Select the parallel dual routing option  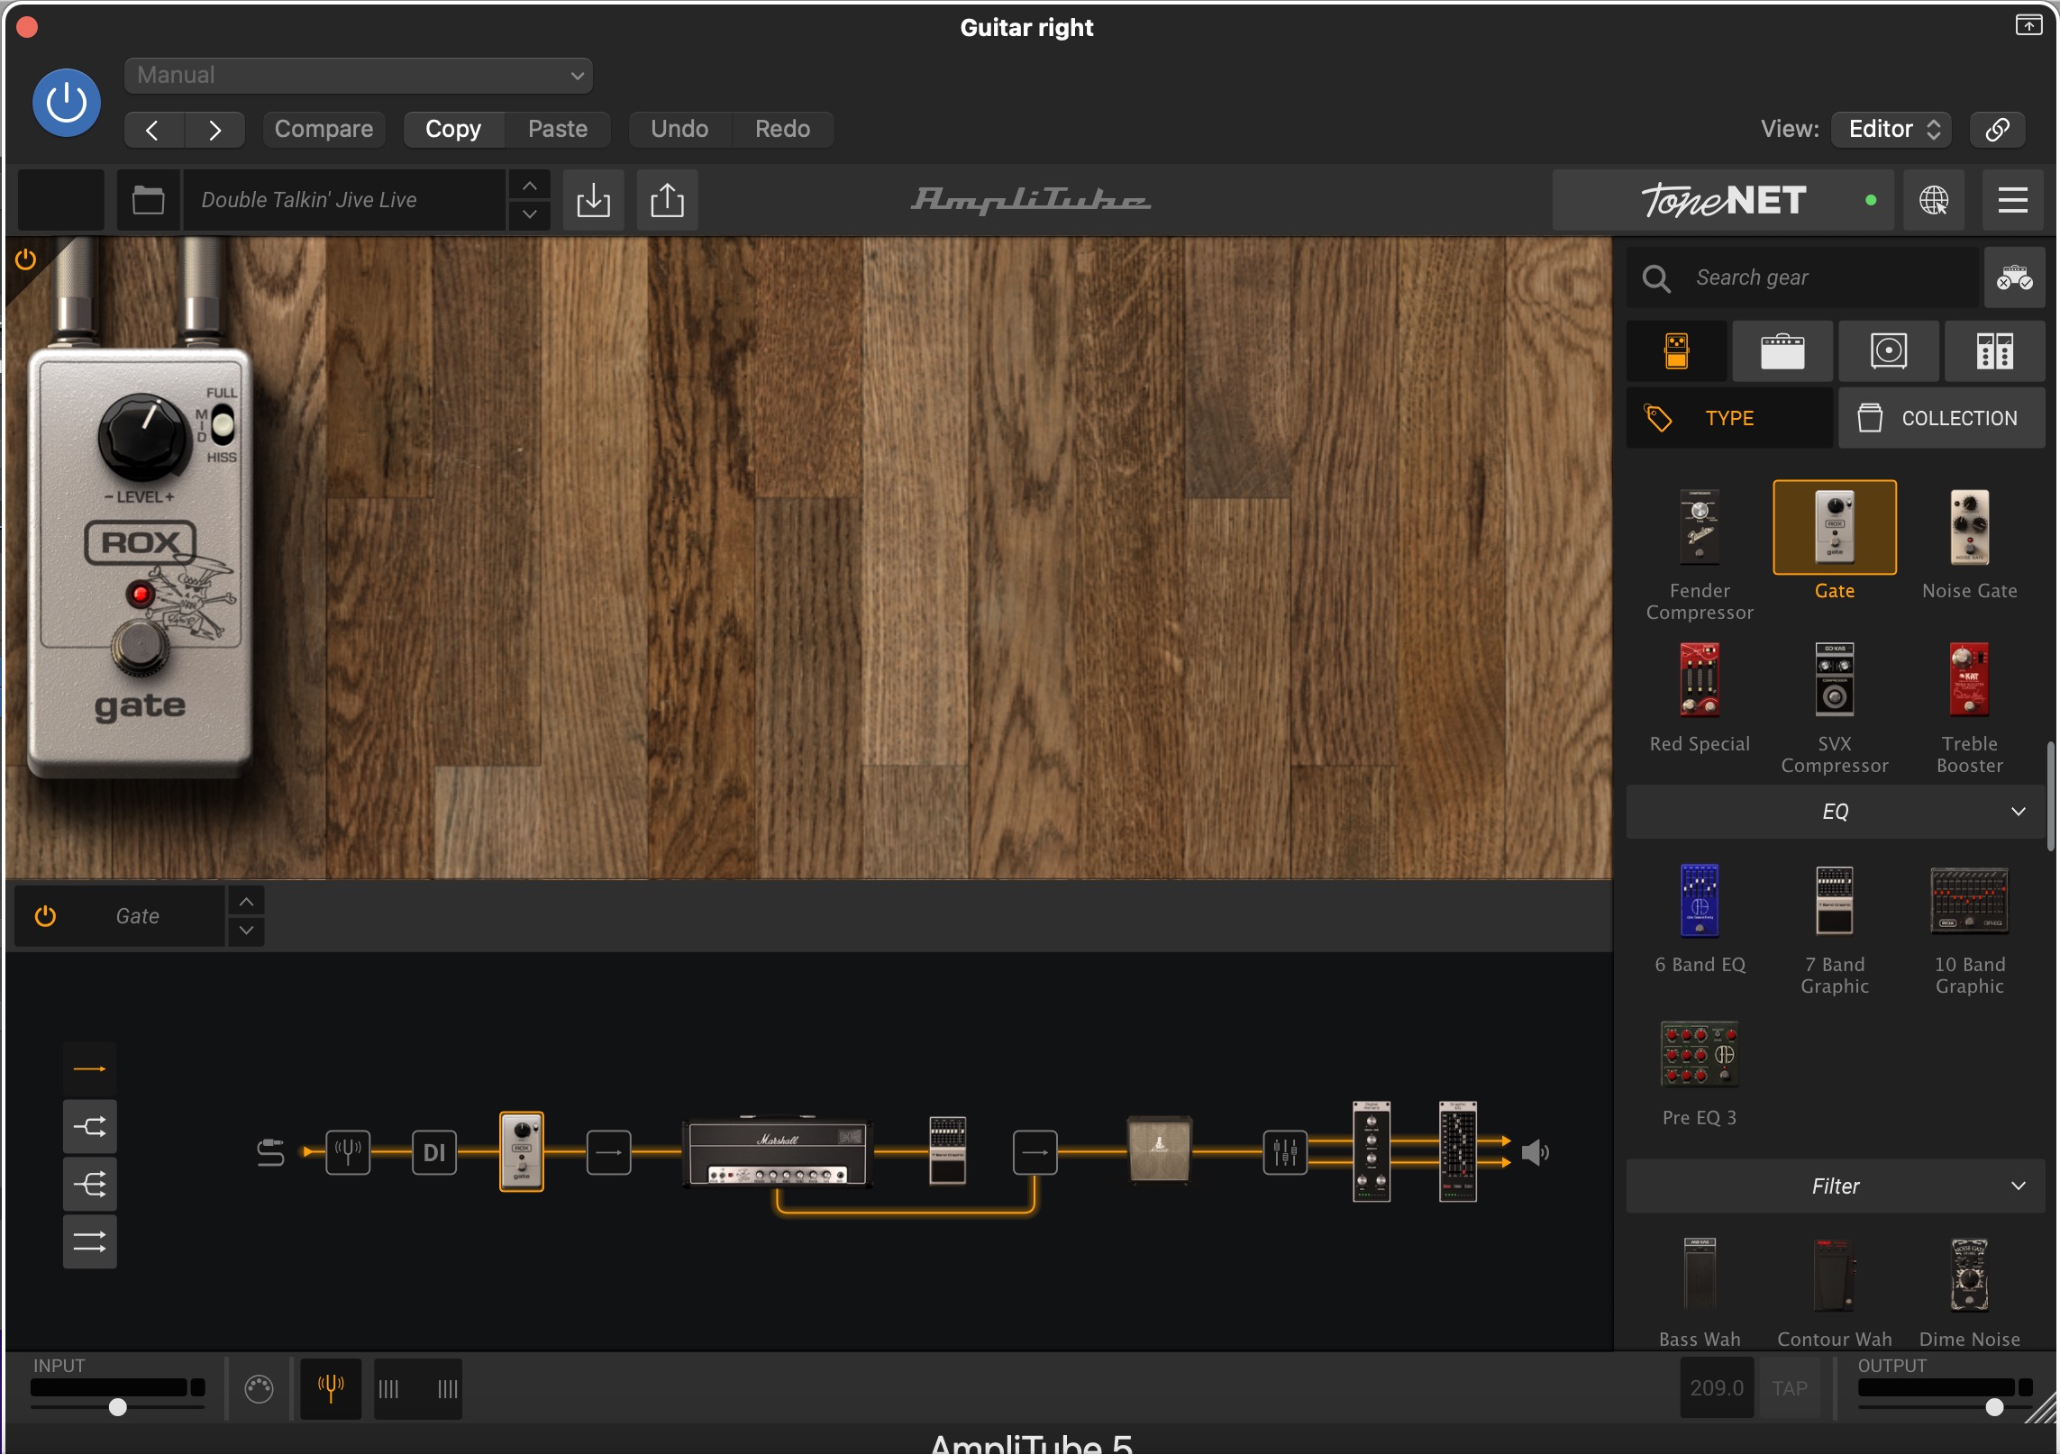pyautogui.click(x=89, y=1242)
